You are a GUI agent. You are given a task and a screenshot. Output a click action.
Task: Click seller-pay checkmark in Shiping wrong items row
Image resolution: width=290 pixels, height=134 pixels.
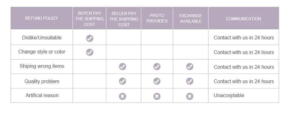pyautogui.click(x=123, y=67)
